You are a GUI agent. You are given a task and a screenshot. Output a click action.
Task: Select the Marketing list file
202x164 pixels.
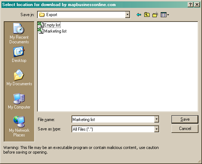coord(52,31)
